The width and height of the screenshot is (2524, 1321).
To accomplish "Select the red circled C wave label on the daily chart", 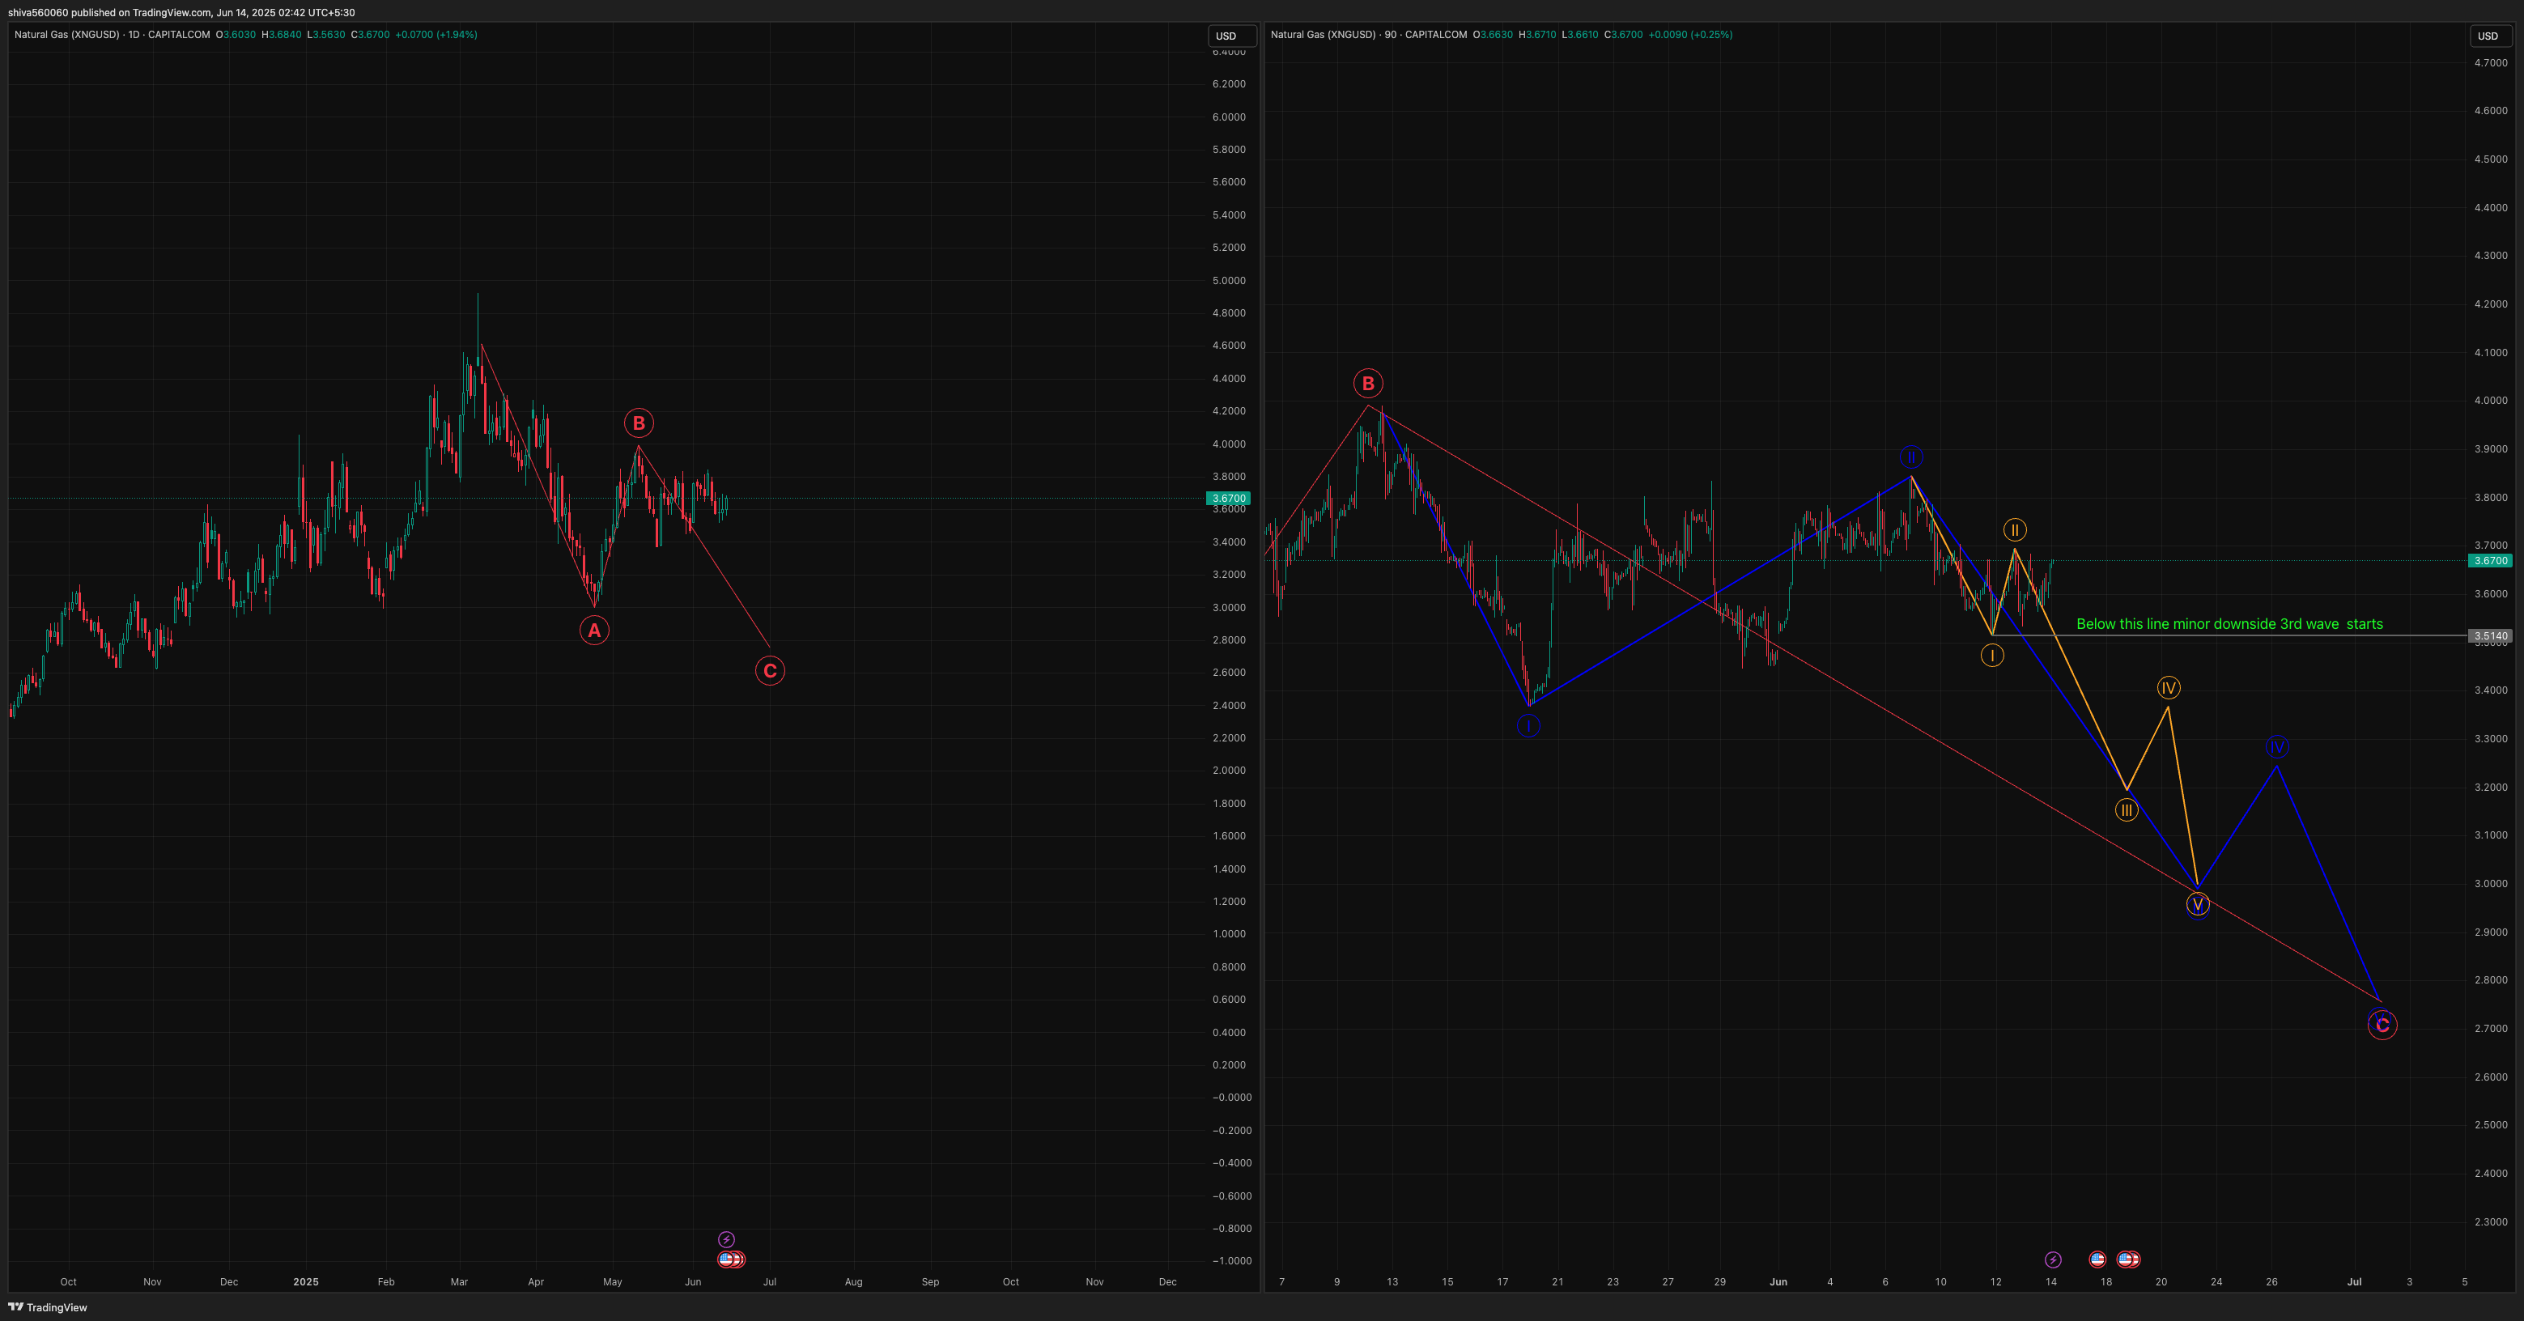I will coord(770,670).
